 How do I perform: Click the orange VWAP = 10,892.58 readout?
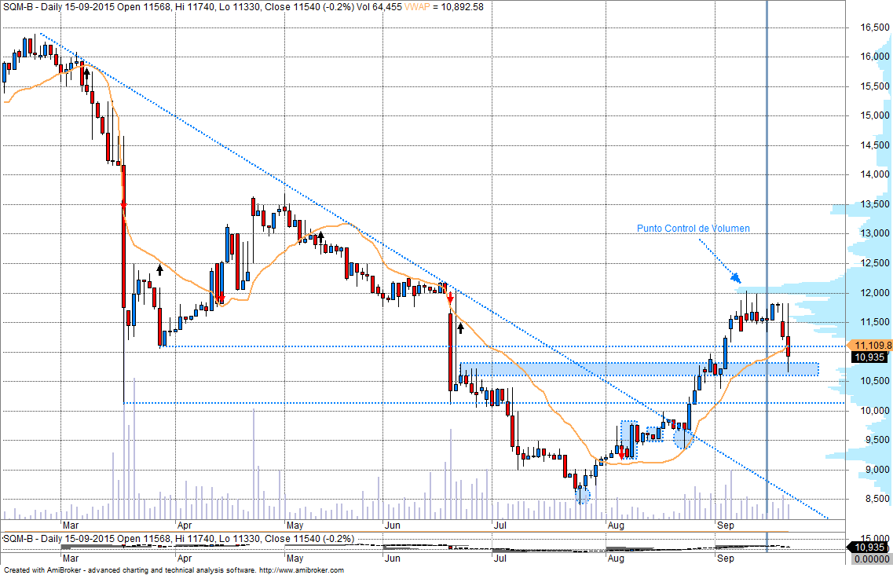pyautogui.click(x=445, y=7)
